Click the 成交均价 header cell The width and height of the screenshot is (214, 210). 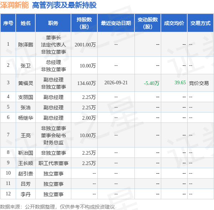174,23
